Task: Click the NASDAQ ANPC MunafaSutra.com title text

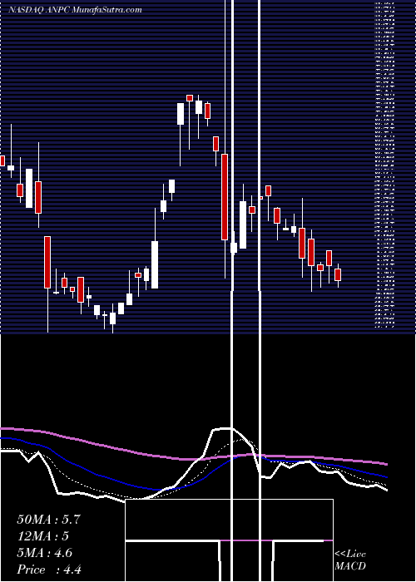Action: [75, 10]
